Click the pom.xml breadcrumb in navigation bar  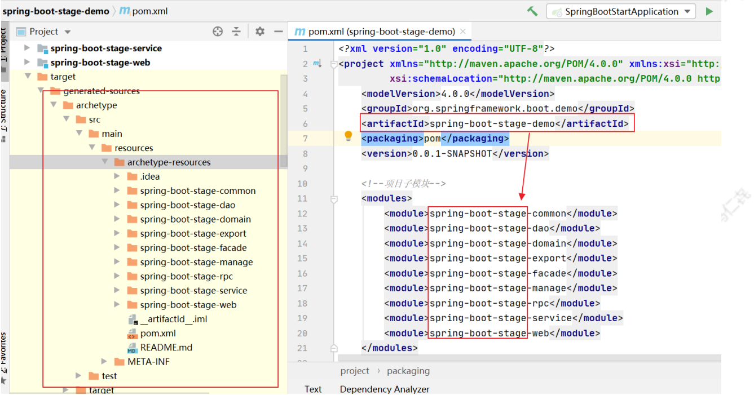(x=144, y=11)
